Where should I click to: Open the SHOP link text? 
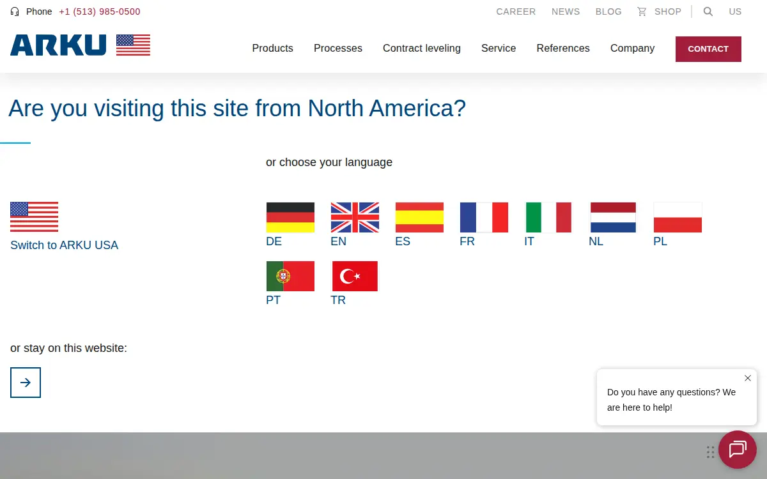coord(668,11)
